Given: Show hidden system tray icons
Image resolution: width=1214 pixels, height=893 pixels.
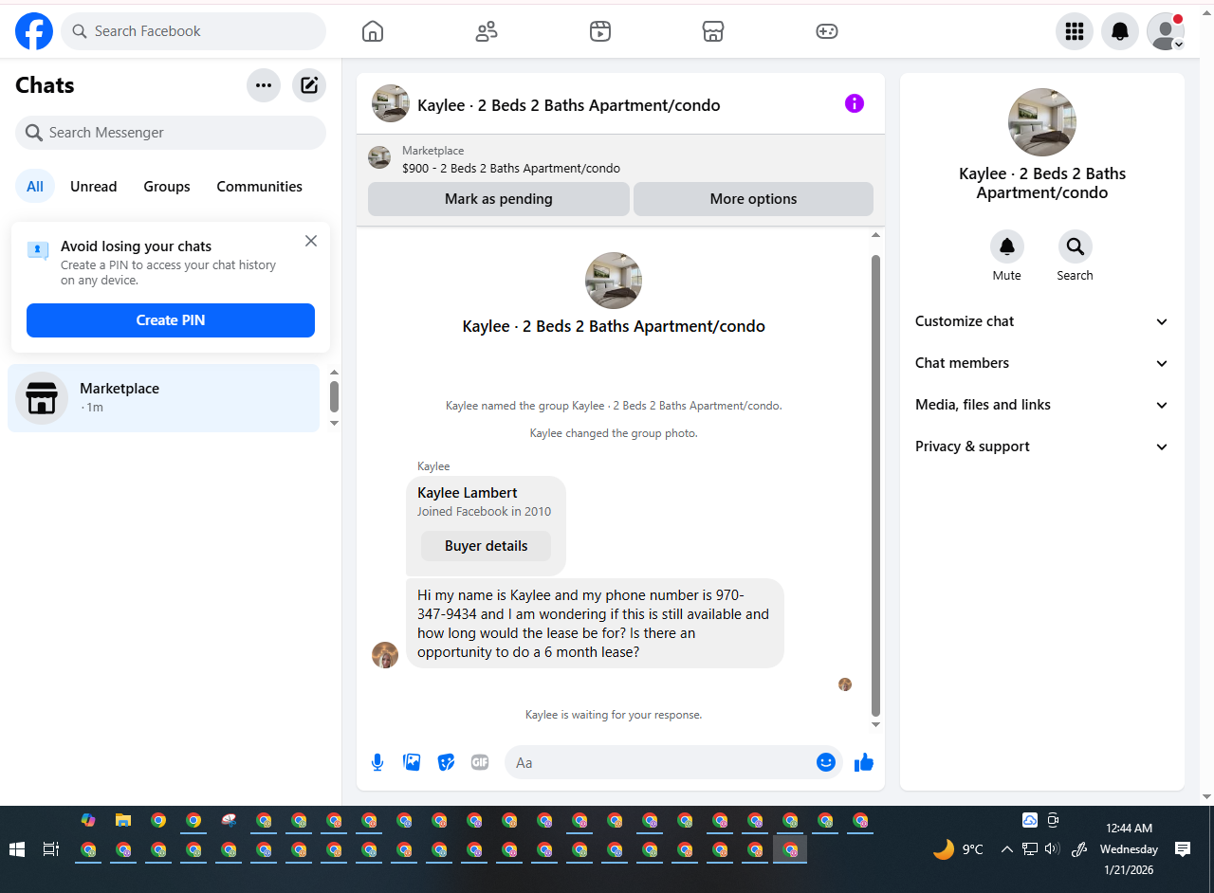Looking at the screenshot, I should (x=1007, y=849).
